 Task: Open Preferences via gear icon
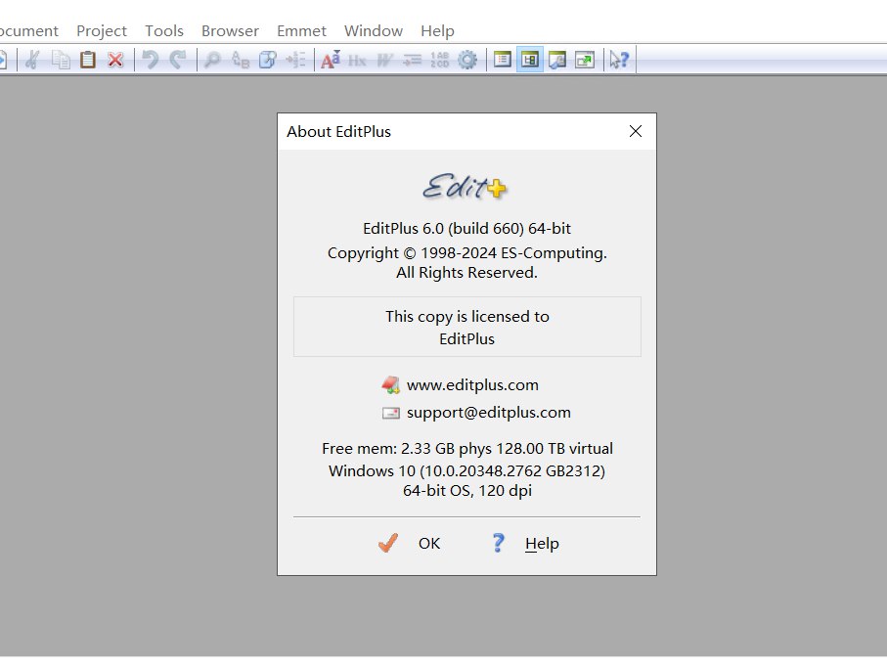click(x=467, y=60)
